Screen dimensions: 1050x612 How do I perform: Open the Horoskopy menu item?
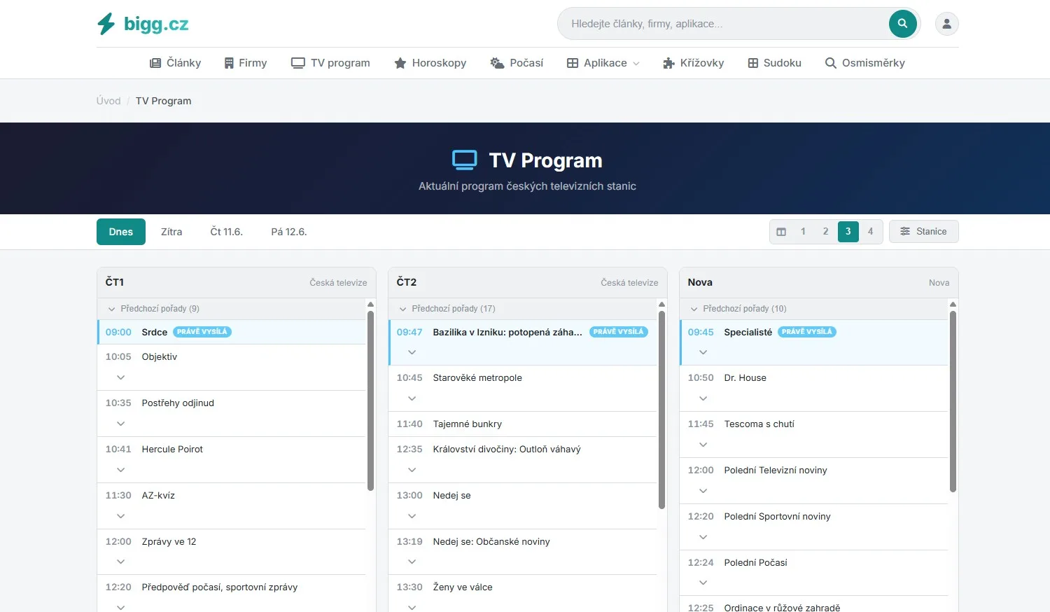pyautogui.click(x=430, y=63)
